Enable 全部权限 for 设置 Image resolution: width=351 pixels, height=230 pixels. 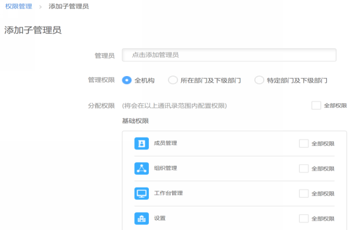pyautogui.click(x=303, y=219)
